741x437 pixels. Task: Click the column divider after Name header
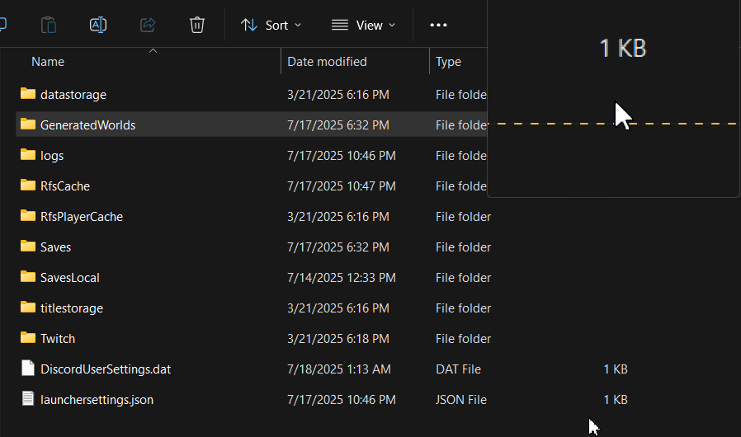[281, 61]
